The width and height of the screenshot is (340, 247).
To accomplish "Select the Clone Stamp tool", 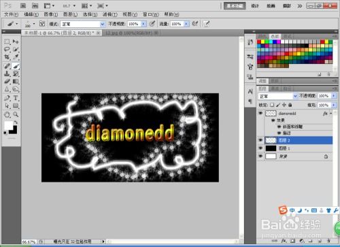I will click(x=7, y=73).
